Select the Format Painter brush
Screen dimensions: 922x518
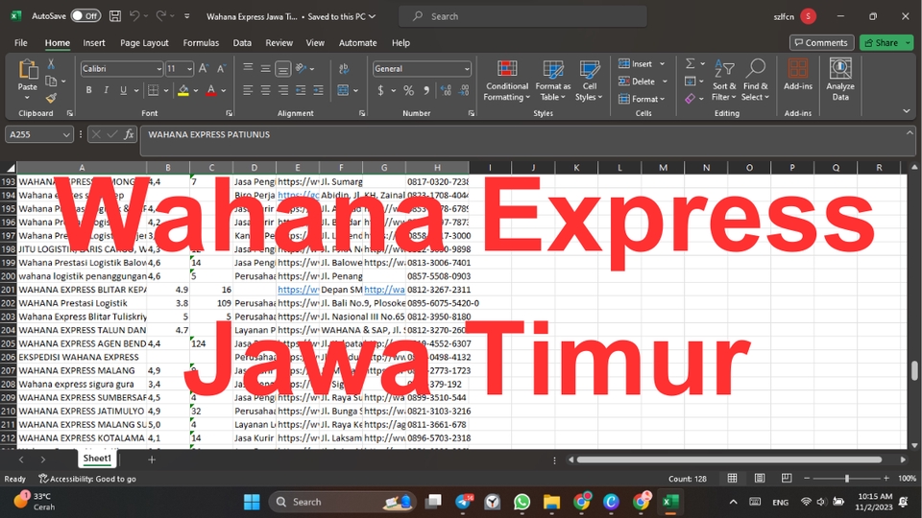pyautogui.click(x=51, y=98)
